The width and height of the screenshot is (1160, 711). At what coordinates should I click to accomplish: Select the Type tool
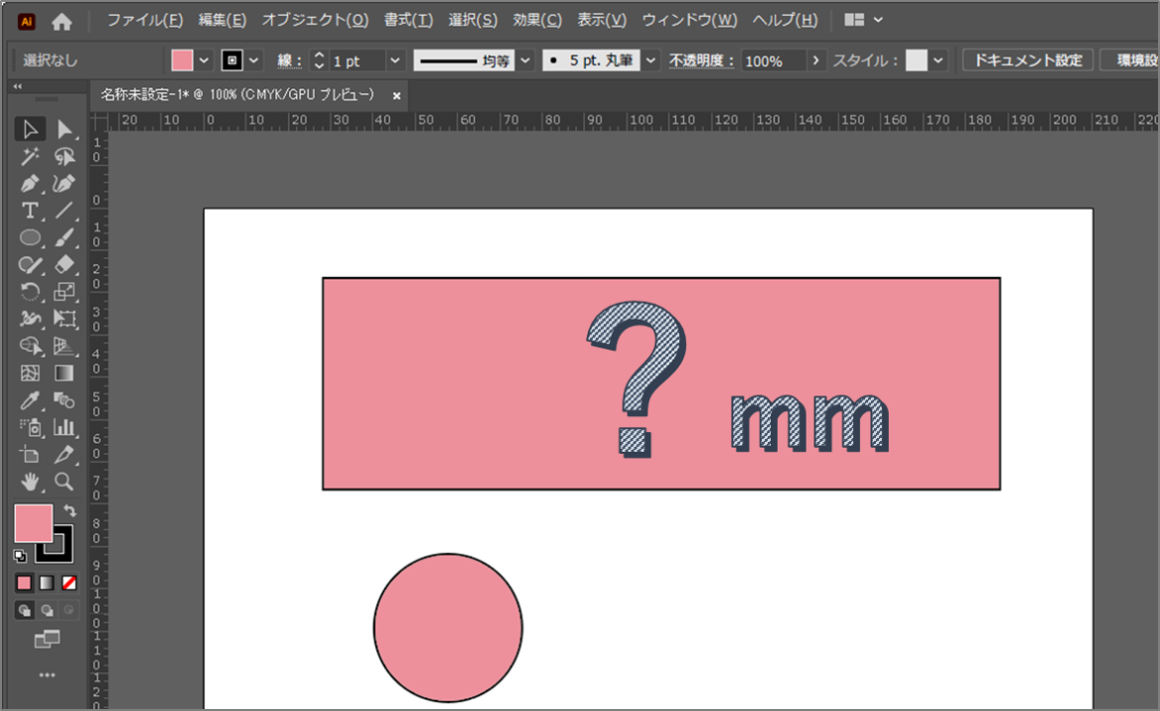(x=30, y=211)
